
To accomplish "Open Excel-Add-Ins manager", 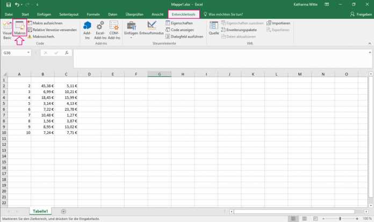I will click(100, 30).
